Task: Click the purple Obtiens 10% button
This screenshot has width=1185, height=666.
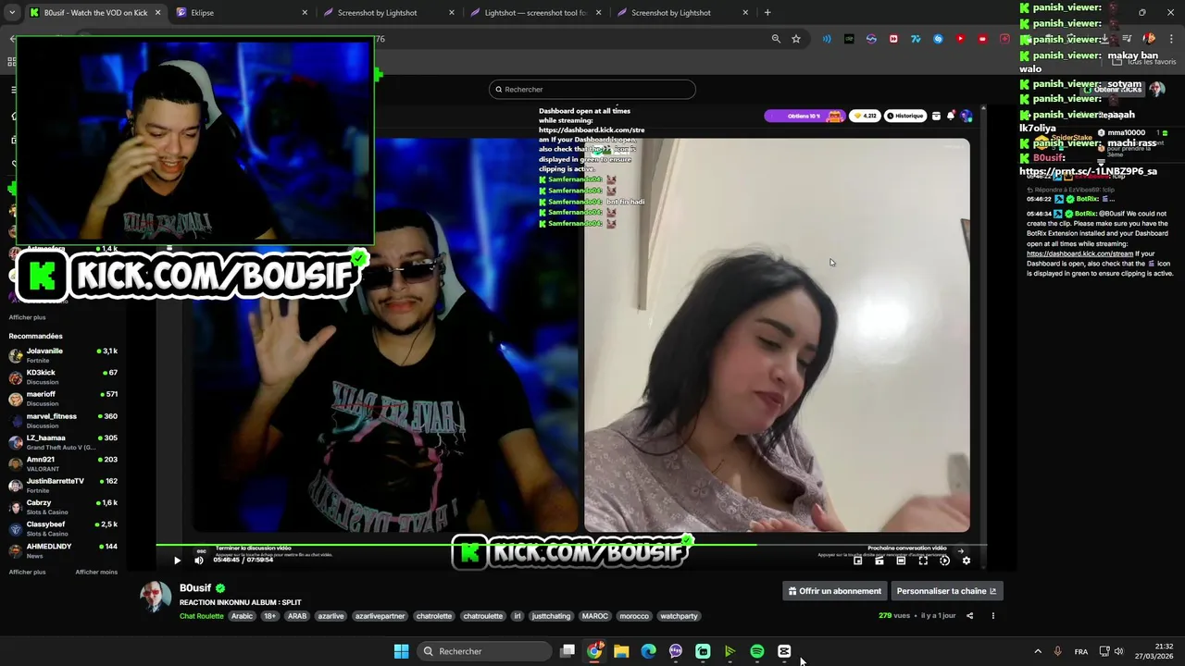Action: pos(804,116)
